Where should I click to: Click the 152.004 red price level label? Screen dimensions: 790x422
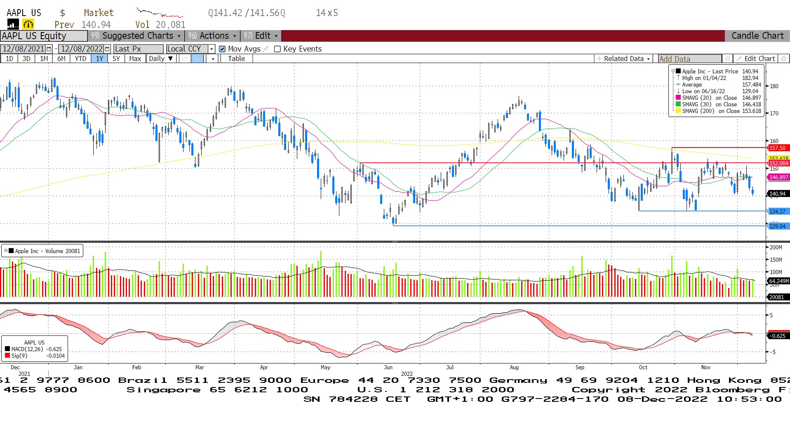coord(778,163)
